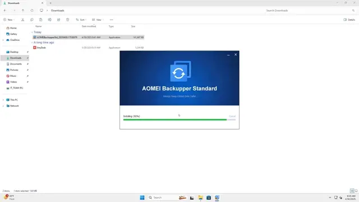Go up one folder level
359x202 pixels.
pos(23,11)
